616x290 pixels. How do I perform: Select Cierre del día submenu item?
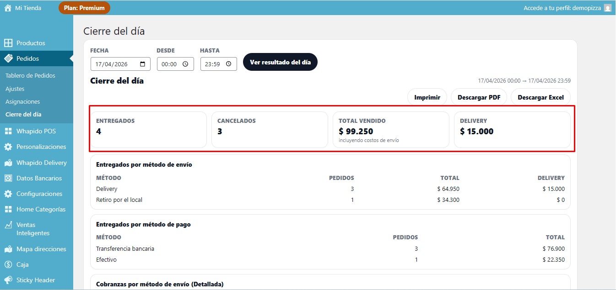pos(23,114)
